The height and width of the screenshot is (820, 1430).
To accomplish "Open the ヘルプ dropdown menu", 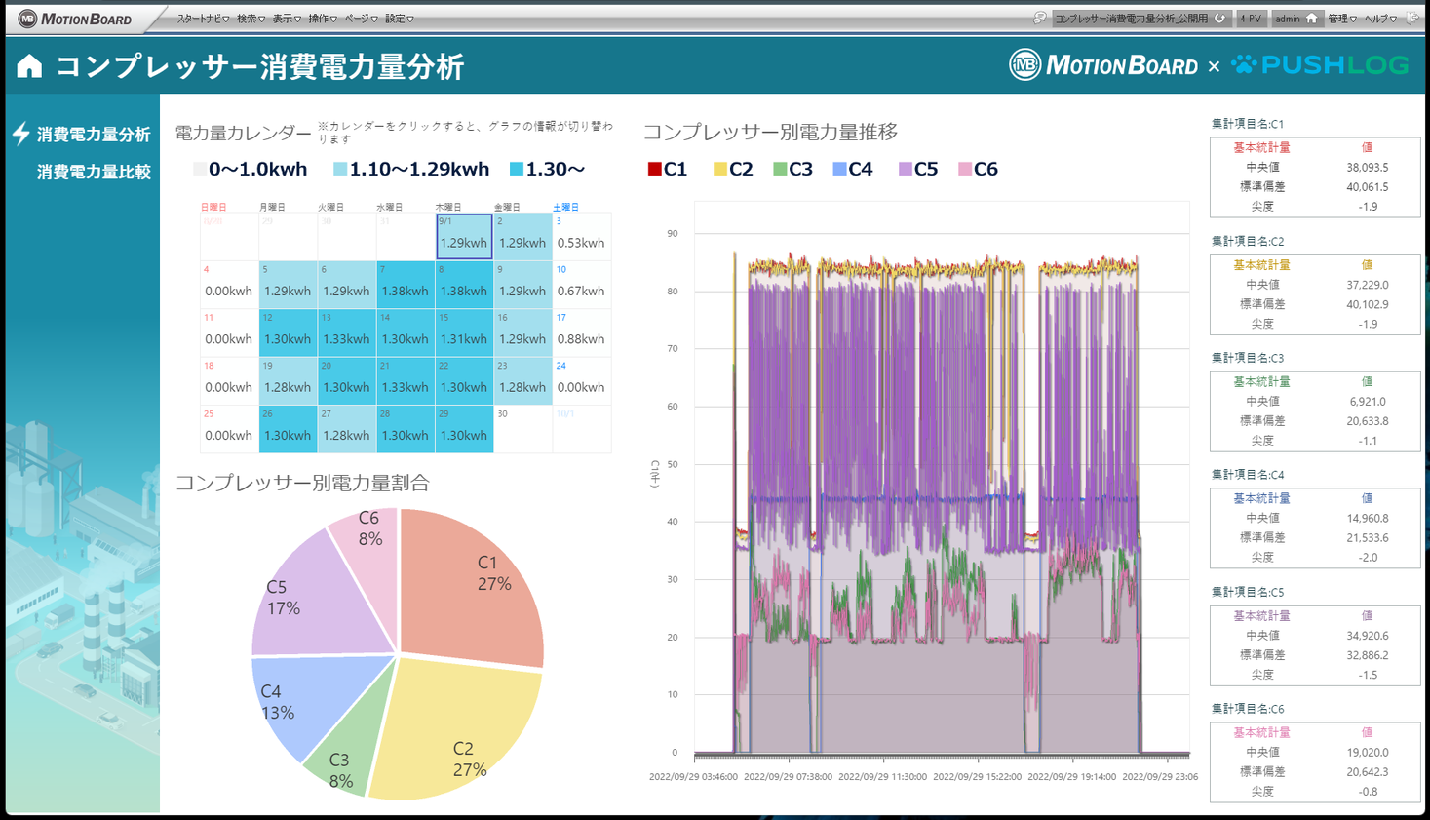I will pyautogui.click(x=1381, y=18).
